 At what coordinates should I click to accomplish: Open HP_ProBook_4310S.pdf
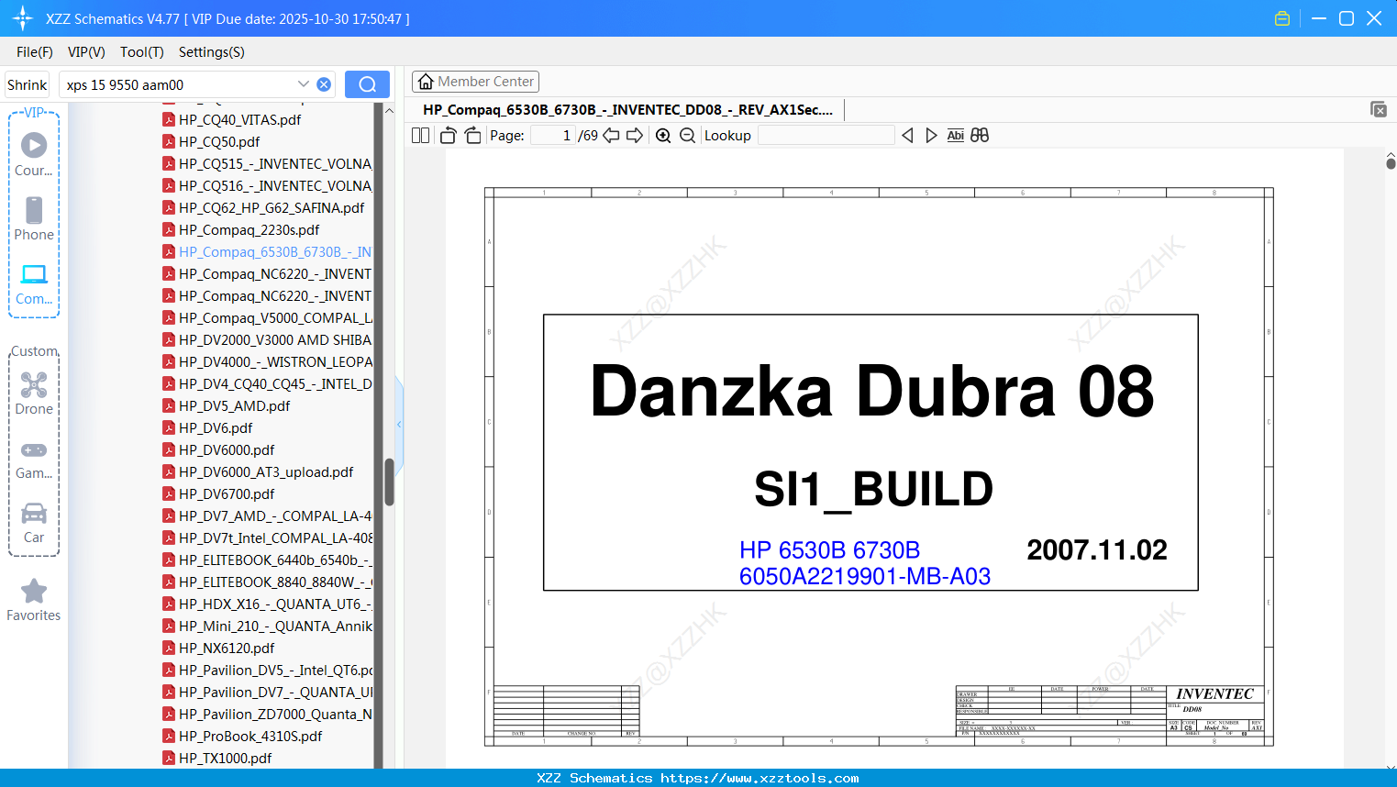tap(250, 737)
